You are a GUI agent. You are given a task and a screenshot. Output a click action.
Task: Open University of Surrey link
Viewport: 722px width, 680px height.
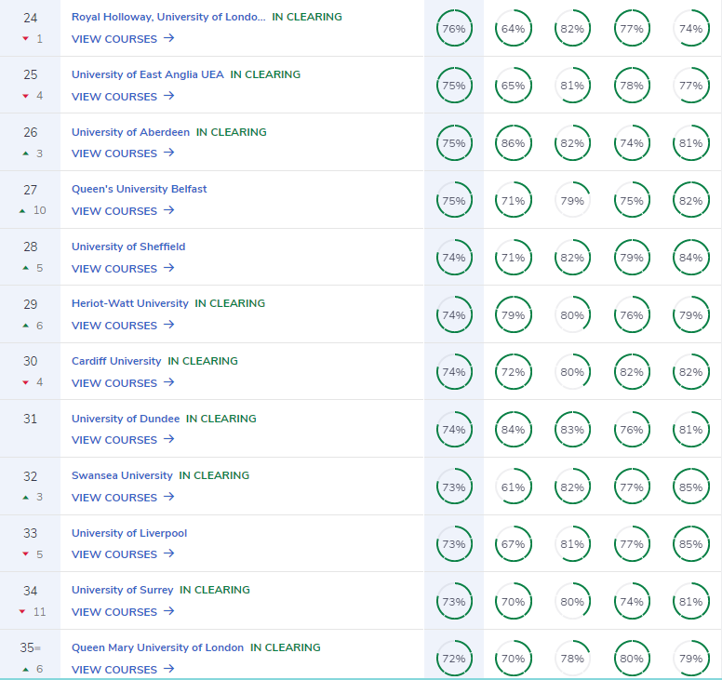pos(122,590)
